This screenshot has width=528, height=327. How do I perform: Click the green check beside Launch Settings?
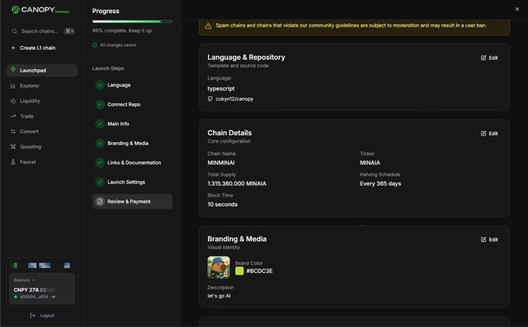(x=99, y=183)
